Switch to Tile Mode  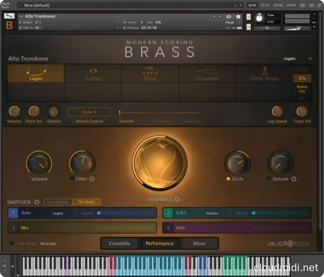(x=86, y=202)
